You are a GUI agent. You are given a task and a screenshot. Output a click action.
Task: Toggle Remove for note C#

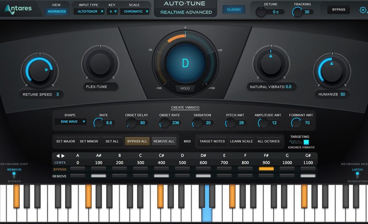pyautogui.click(x=161, y=176)
